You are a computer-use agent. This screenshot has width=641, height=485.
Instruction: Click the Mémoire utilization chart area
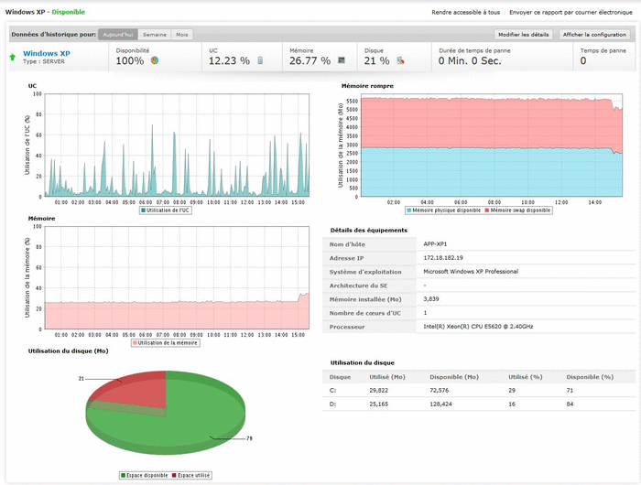pos(177,277)
